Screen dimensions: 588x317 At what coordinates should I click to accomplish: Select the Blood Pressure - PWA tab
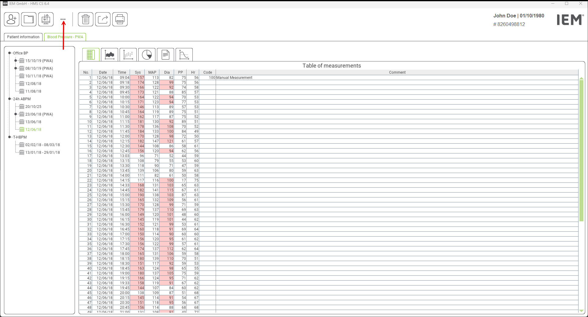tap(65, 37)
